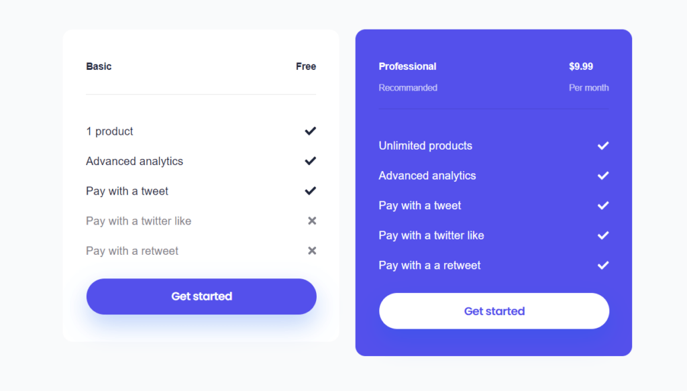Click checkmark next to Unlimited products
Viewport: 687px width, 391px height.
[x=603, y=146]
